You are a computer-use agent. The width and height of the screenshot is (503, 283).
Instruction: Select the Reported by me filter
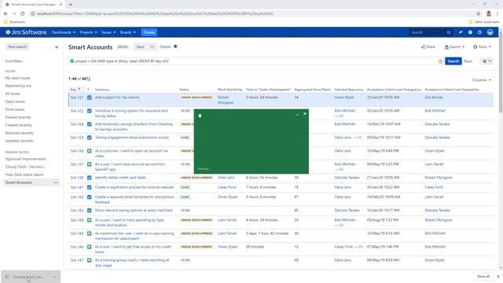pyautogui.click(x=18, y=86)
